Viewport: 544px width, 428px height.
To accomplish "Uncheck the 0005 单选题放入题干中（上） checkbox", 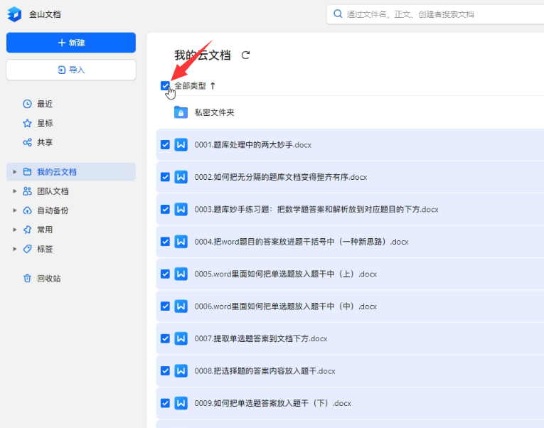I will [x=165, y=274].
